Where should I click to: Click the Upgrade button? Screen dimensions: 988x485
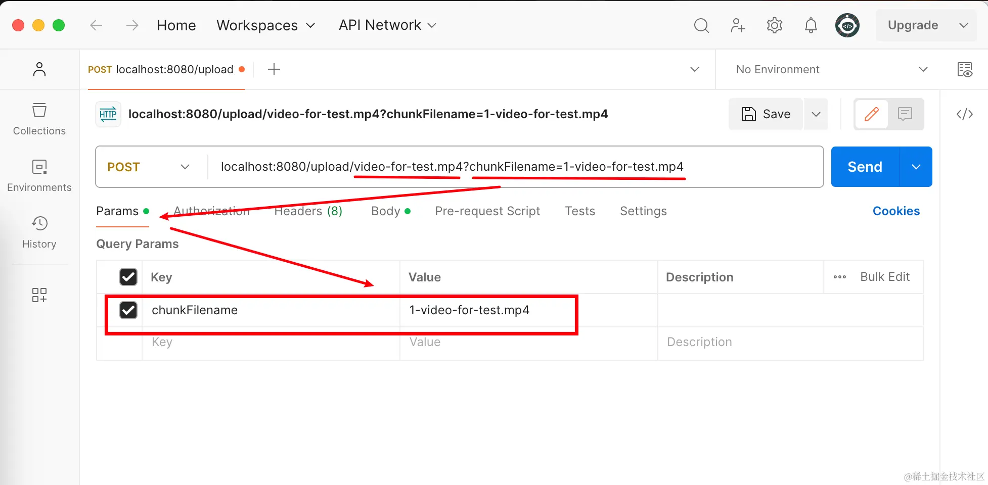coord(913,25)
